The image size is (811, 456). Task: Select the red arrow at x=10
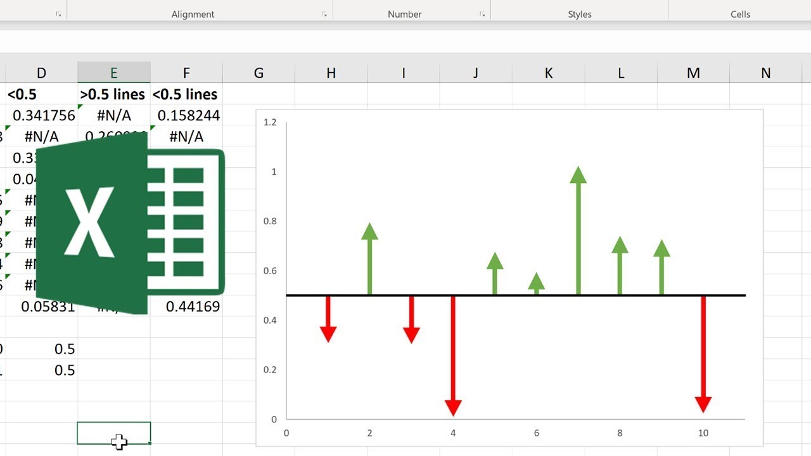click(703, 355)
